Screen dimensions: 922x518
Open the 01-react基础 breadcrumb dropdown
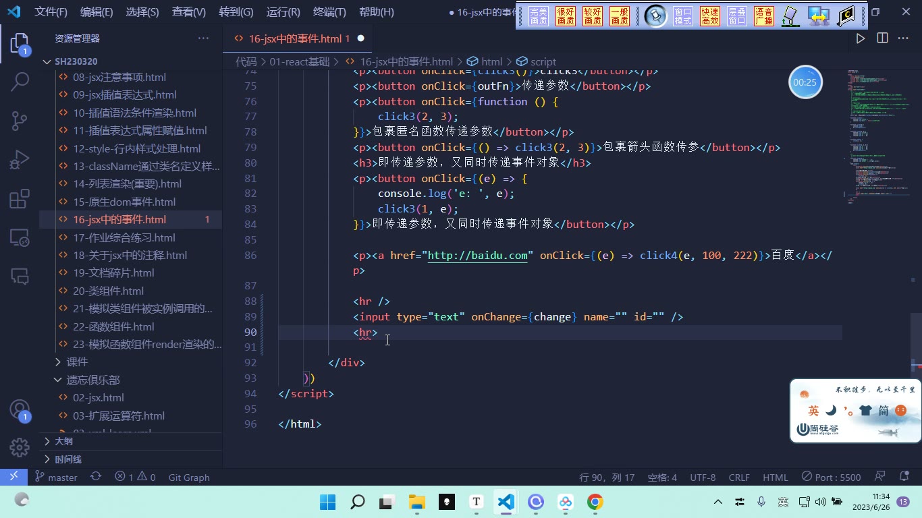click(299, 61)
